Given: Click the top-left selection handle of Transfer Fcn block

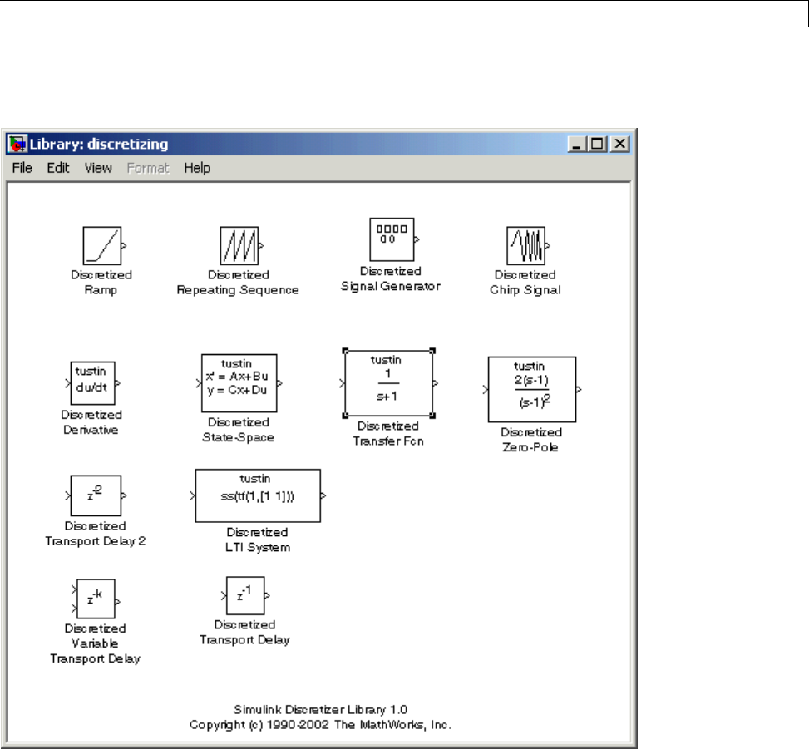Looking at the screenshot, I should (x=346, y=352).
